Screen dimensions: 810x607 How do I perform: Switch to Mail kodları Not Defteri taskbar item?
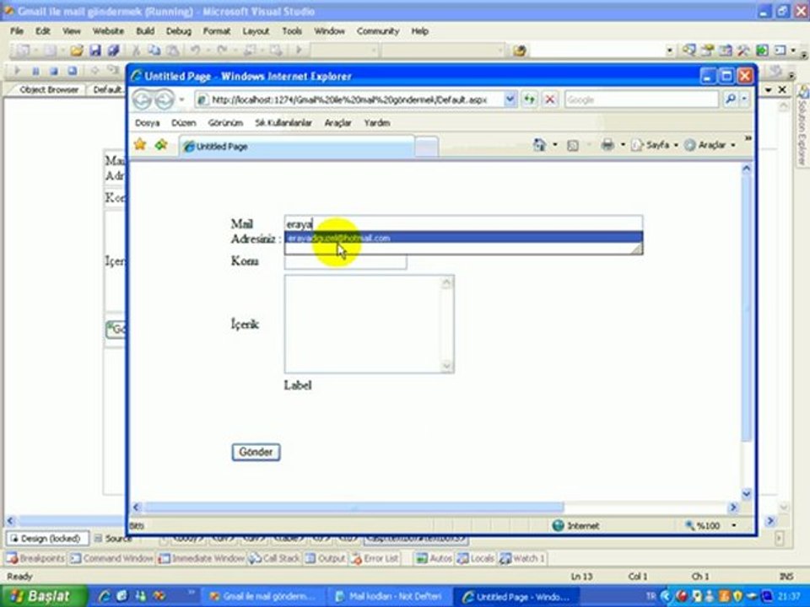click(390, 597)
